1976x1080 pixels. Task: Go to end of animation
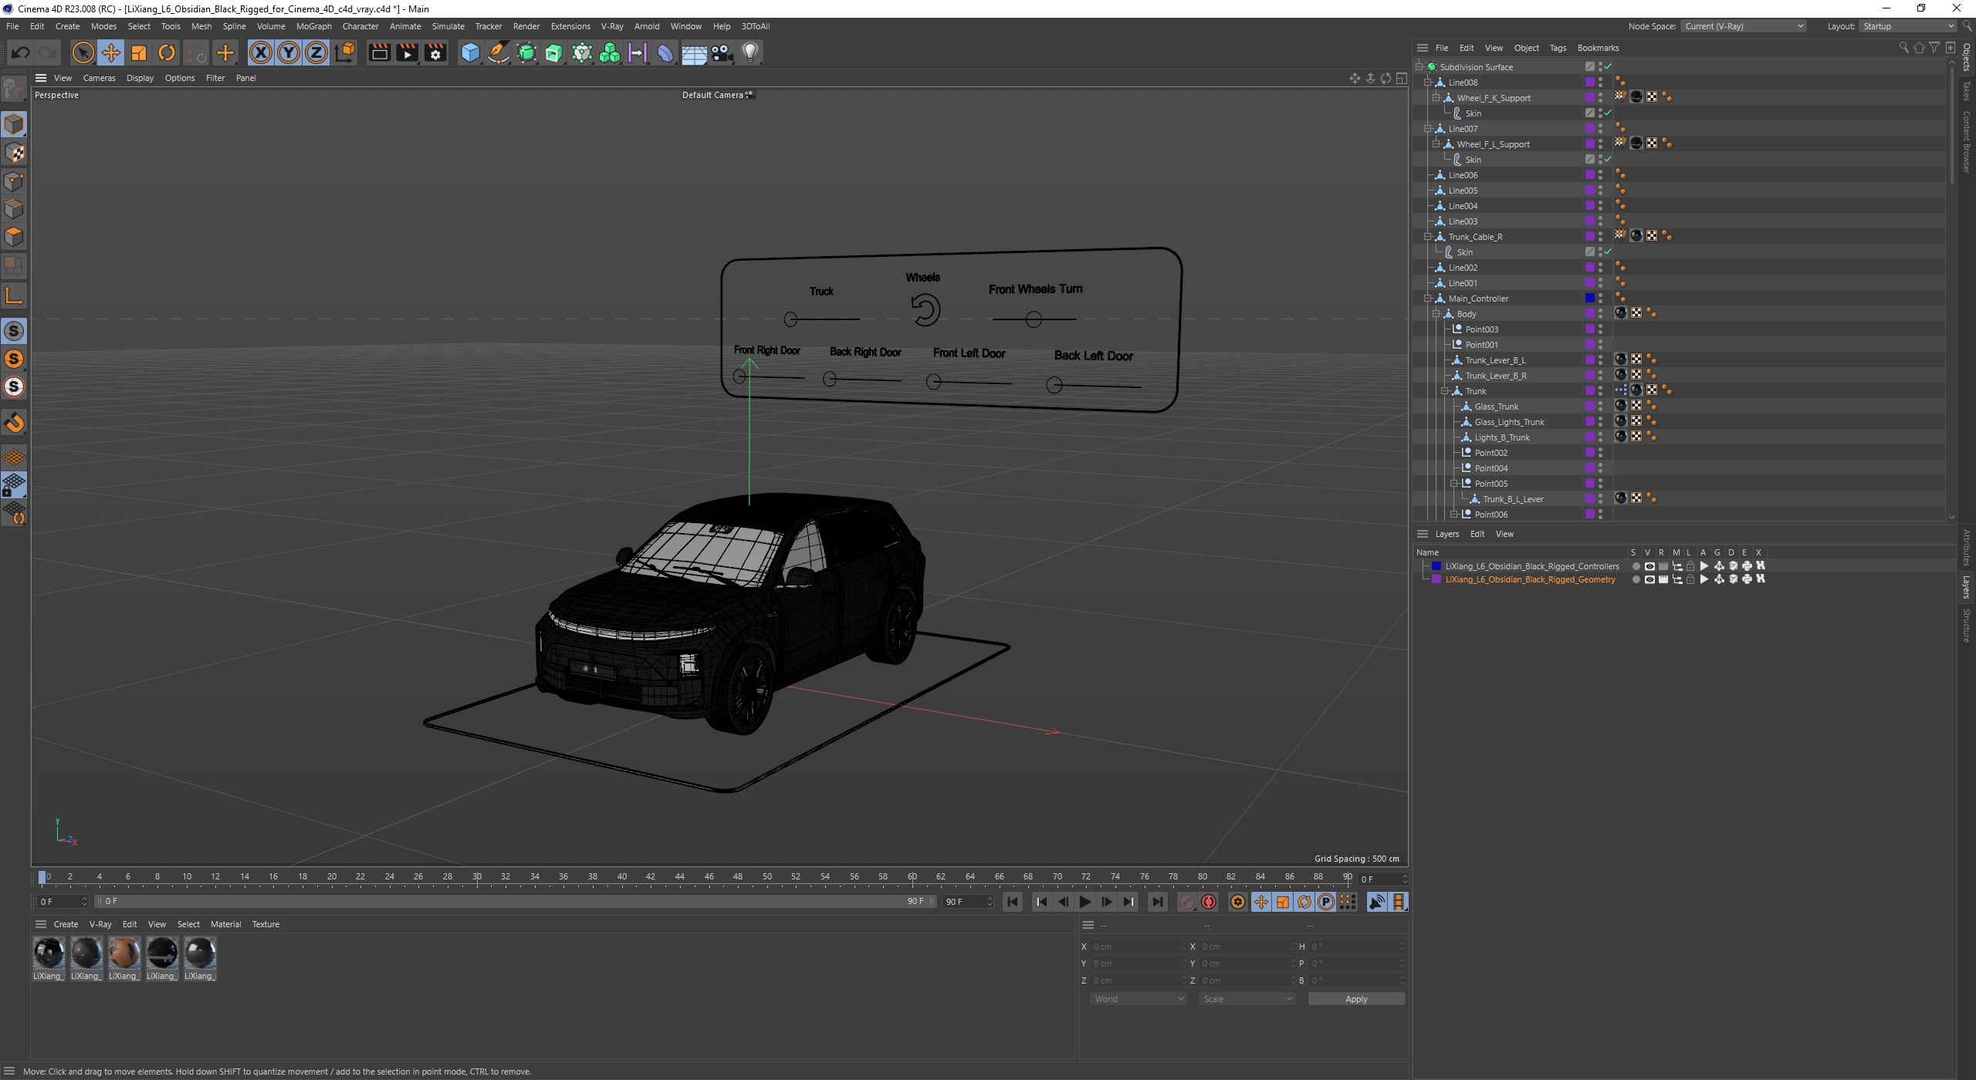(1157, 902)
